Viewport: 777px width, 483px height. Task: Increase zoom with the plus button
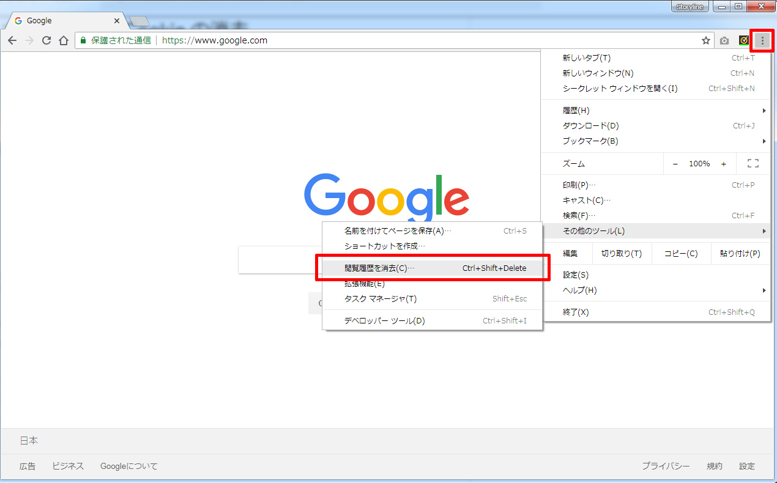[x=723, y=164]
